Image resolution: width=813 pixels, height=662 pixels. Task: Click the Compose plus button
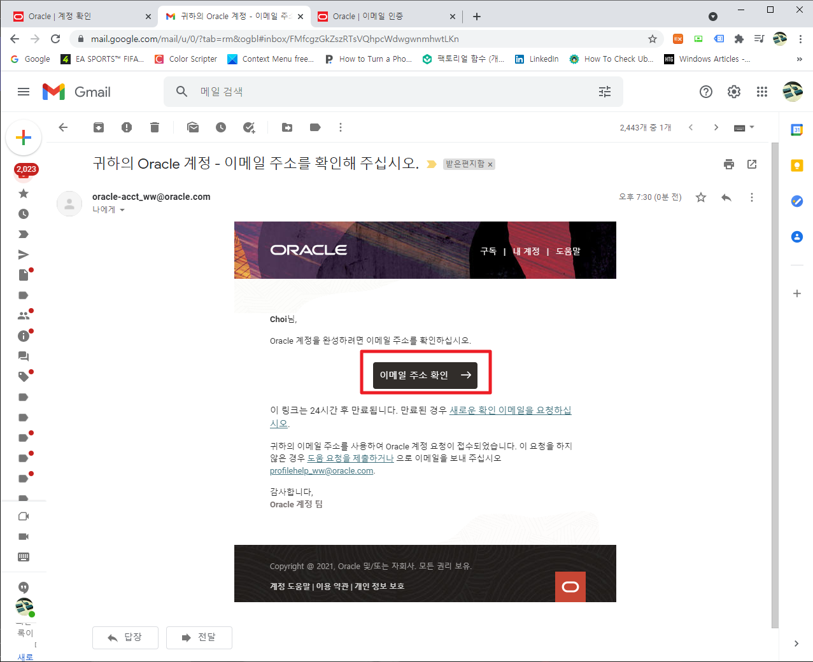(24, 137)
